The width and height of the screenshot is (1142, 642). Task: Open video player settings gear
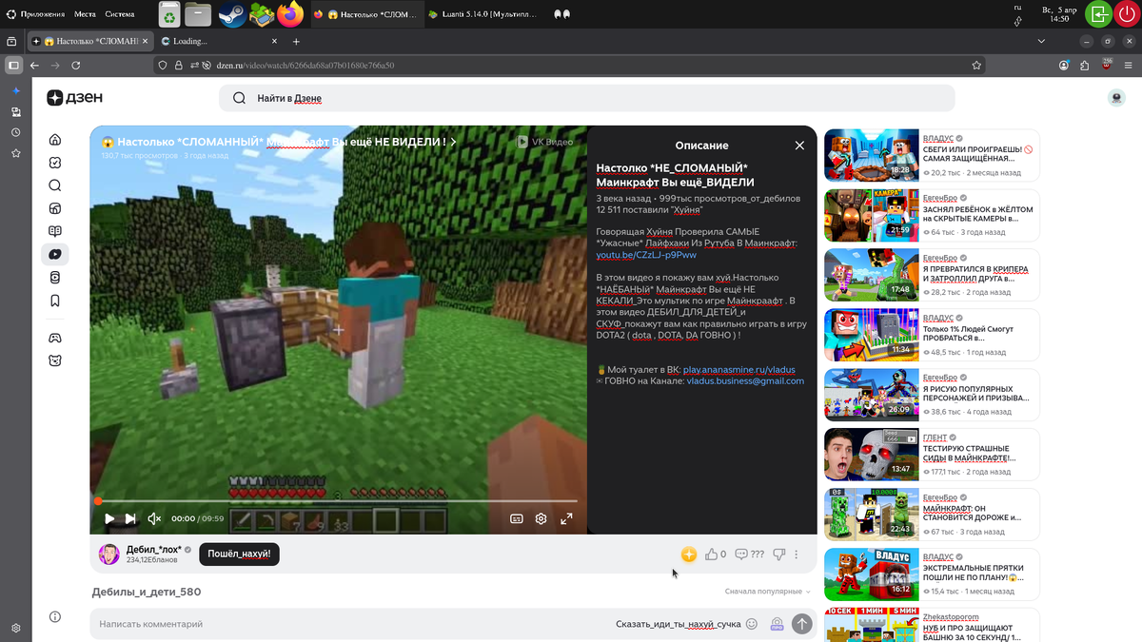(541, 518)
